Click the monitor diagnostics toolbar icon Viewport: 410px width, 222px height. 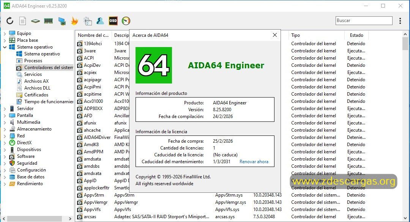[x=62, y=21]
